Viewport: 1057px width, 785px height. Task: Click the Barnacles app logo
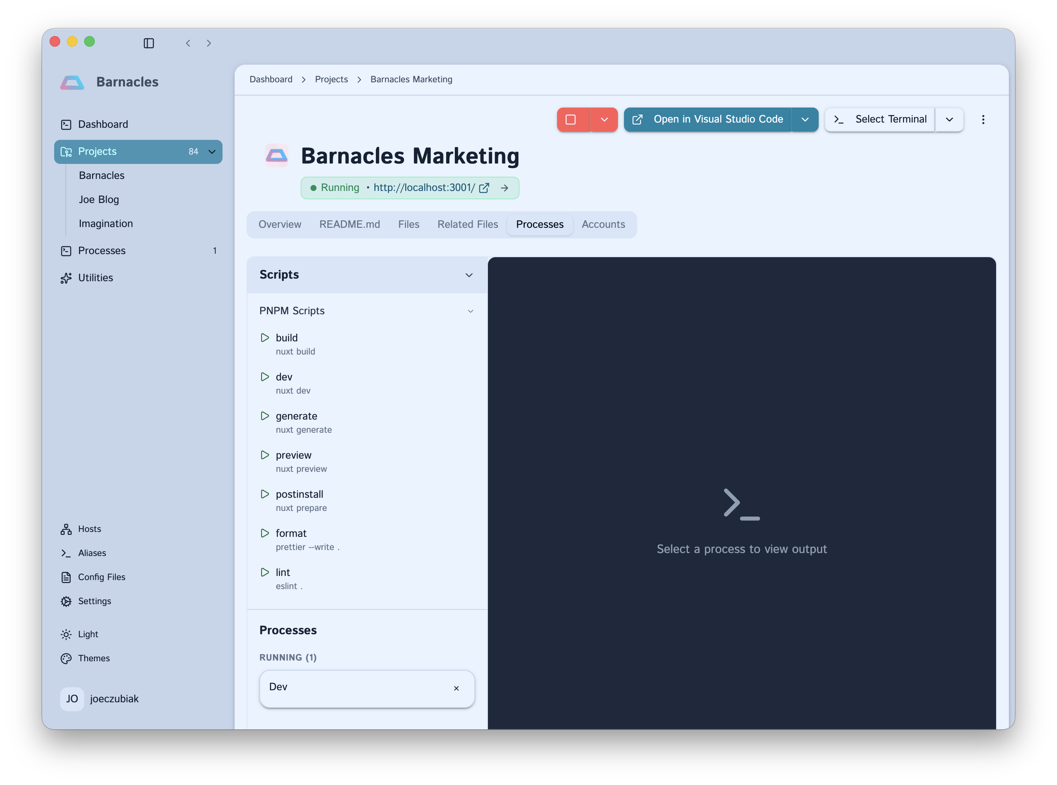72,82
